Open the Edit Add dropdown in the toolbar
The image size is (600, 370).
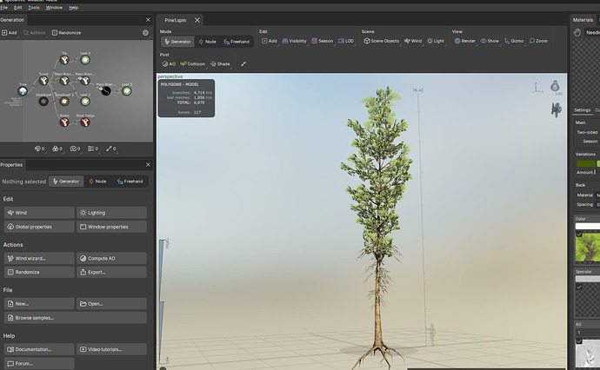point(270,41)
